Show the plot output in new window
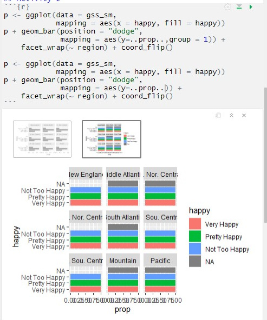This screenshot has width=267, height=320. pyautogui.click(x=218, y=115)
